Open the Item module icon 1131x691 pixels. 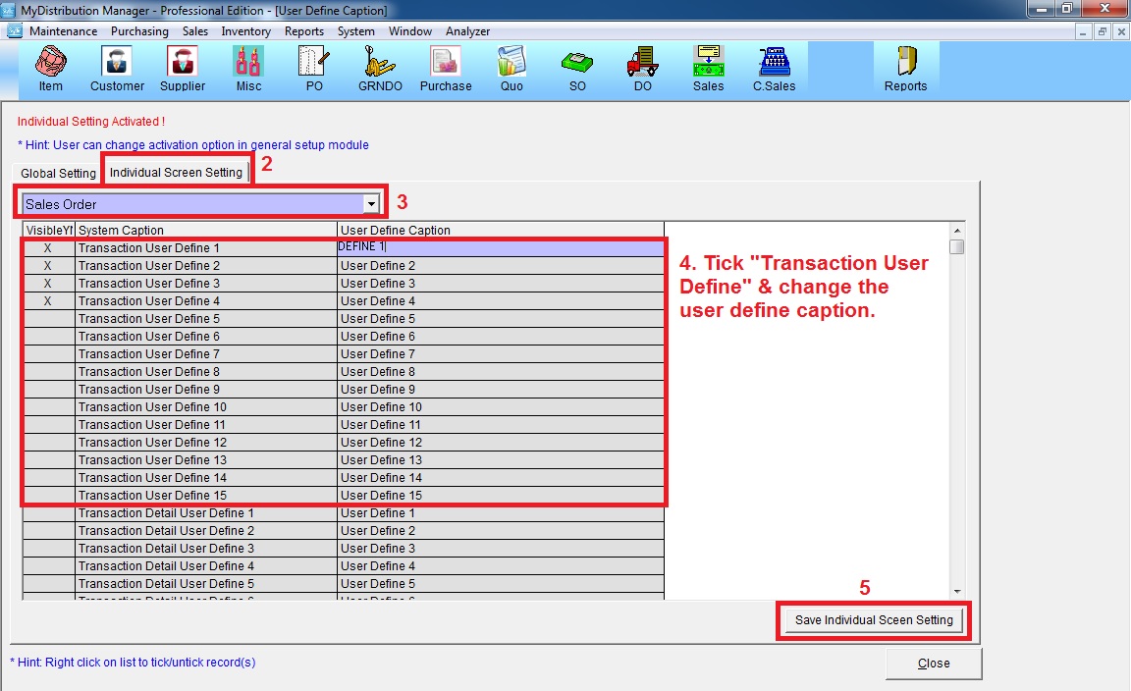50,69
